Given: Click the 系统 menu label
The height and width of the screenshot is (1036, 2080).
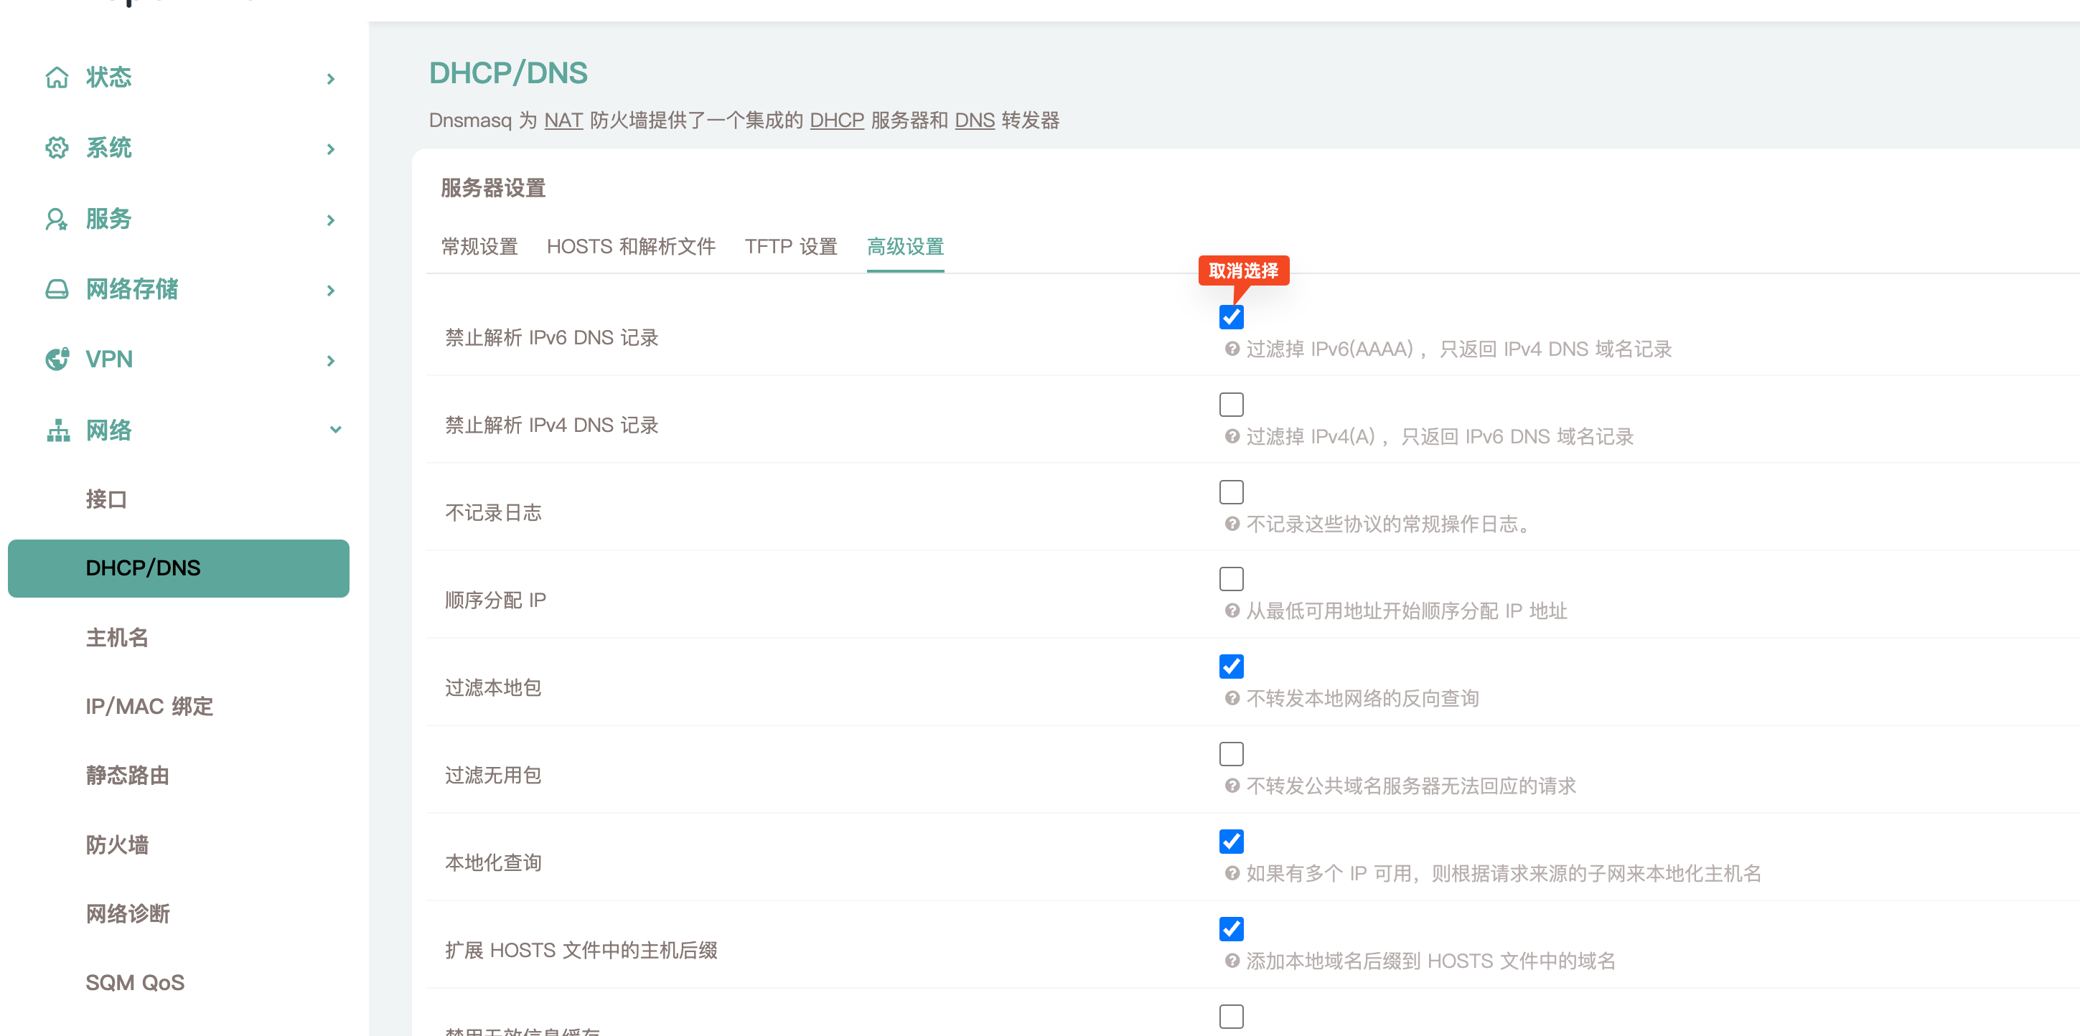Looking at the screenshot, I should coord(109,148).
